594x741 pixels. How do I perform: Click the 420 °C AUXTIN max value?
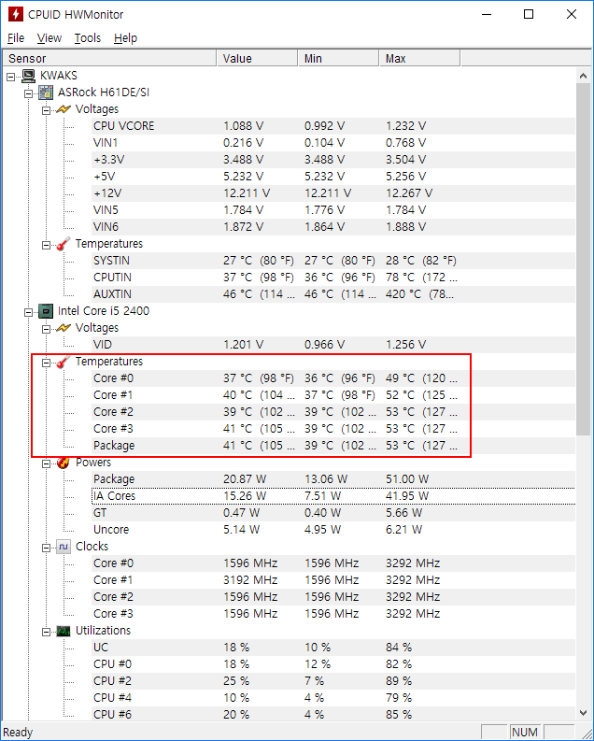[x=419, y=294]
